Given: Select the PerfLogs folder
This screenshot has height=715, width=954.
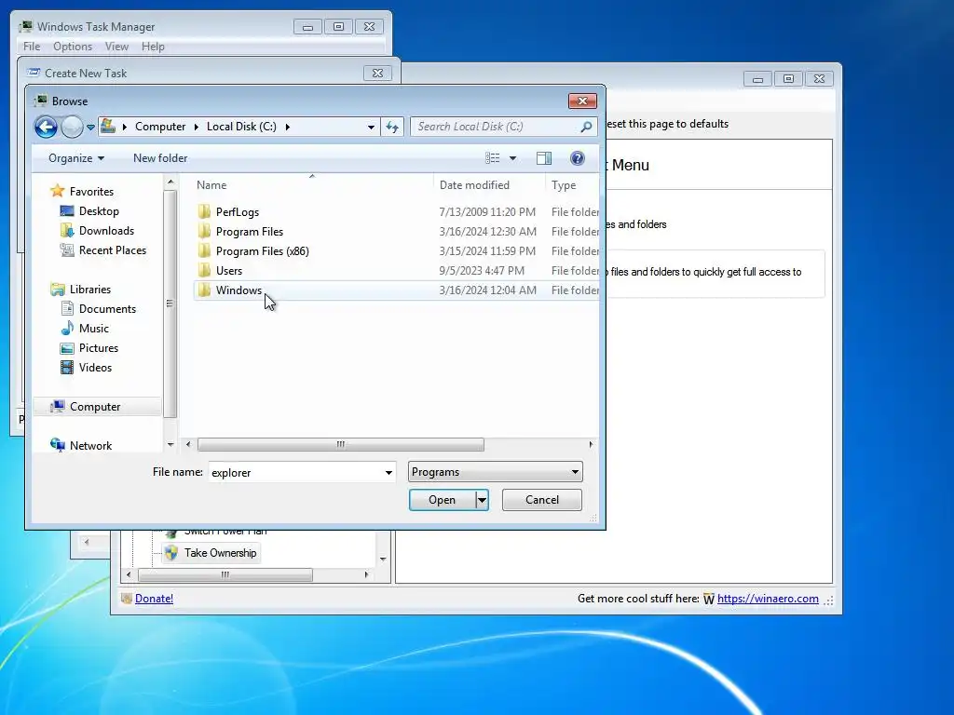Looking at the screenshot, I should point(238,212).
